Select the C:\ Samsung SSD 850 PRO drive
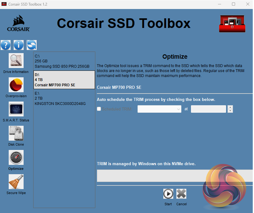Image resolution: width=254 pixels, height=213 pixels. click(64, 61)
